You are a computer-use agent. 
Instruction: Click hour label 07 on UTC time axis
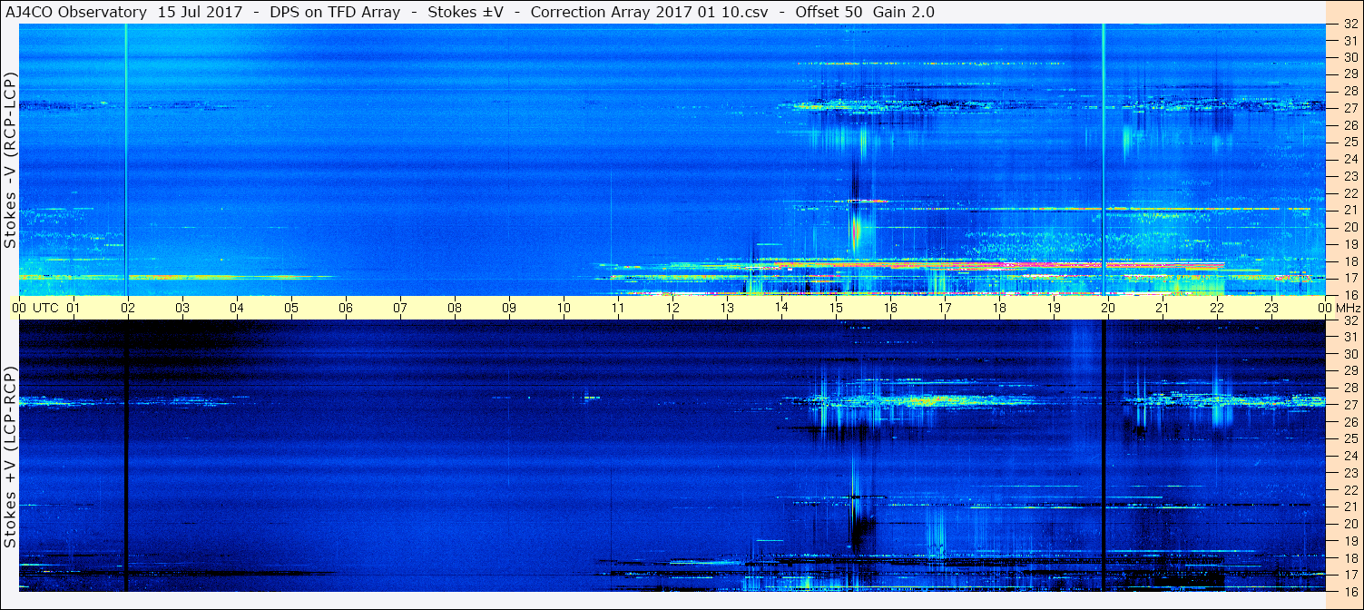[400, 308]
